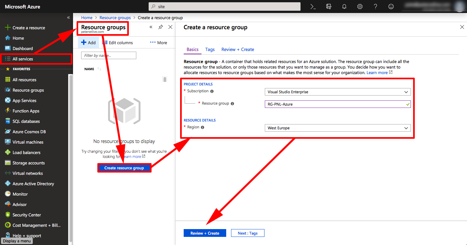The image size is (467, 245).
Task: Click the Cost Management + Billing icon
Action: (8, 225)
